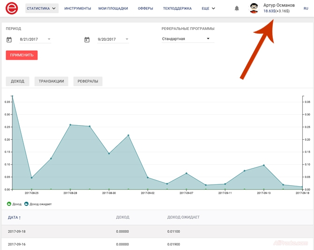This screenshot has width=314, height=250.
Task: Expand the Статистика dropdown menu
Action: click(x=41, y=8)
